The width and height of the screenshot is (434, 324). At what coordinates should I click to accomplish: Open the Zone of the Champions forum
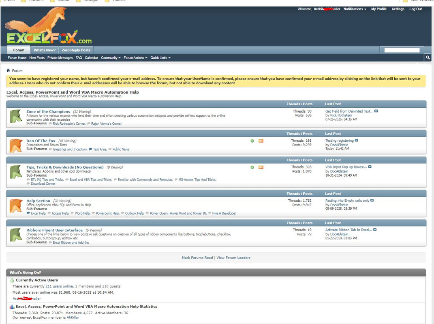click(48, 111)
